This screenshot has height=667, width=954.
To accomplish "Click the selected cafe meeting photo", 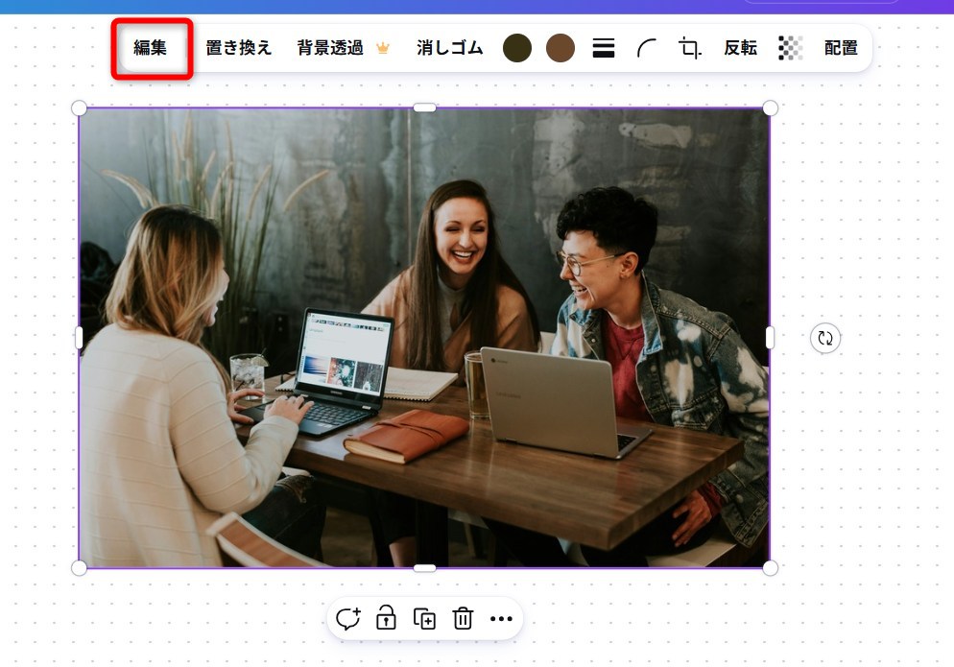I will click(x=424, y=338).
